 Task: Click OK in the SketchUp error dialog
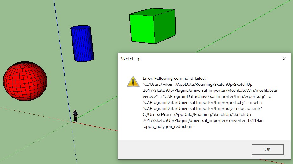click(267, 149)
